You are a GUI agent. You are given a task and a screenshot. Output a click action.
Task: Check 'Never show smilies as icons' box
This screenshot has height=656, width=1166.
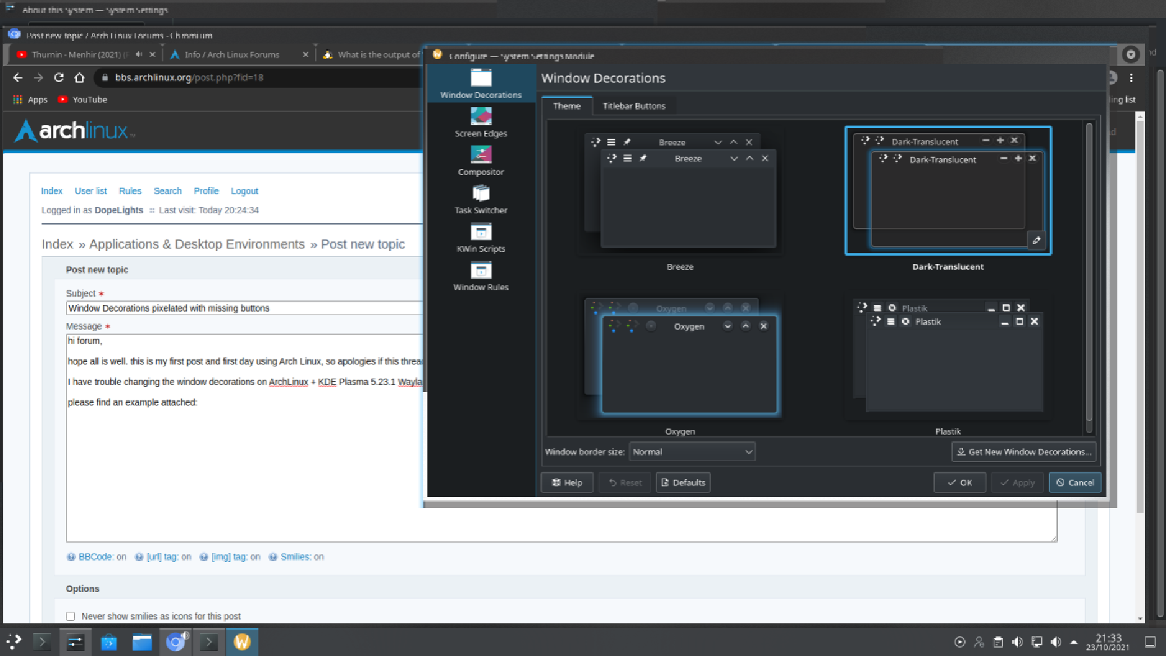tap(70, 616)
